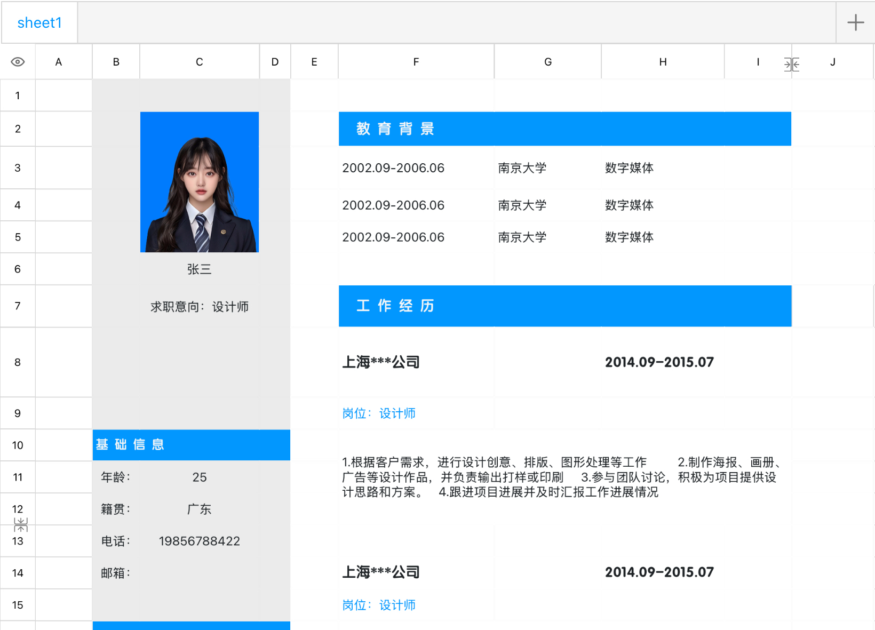Screen dimensions: 875x630
Task: Select row 14 header
Action: click(x=18, y=573)
